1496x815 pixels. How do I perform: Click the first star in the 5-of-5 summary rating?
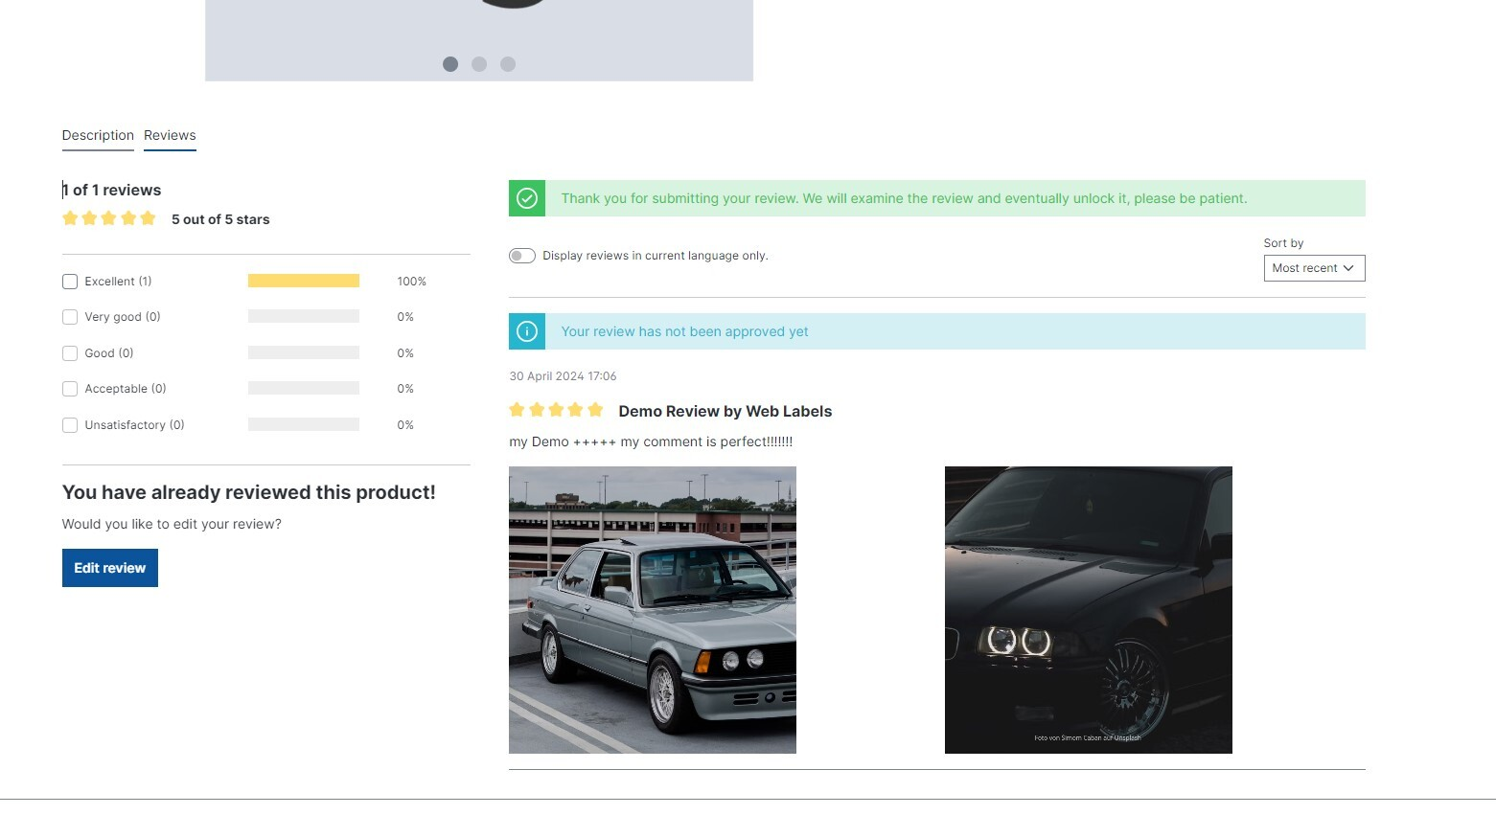(70, 218)
